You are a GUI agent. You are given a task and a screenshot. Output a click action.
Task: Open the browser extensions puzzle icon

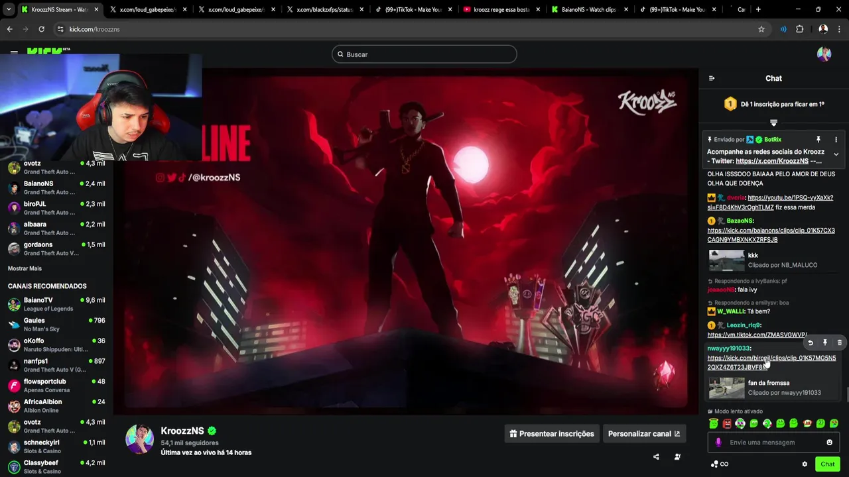pos(799,29)
